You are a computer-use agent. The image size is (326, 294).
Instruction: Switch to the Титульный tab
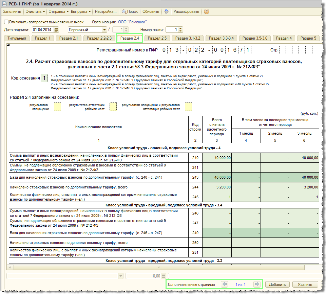tap(17, 38)
